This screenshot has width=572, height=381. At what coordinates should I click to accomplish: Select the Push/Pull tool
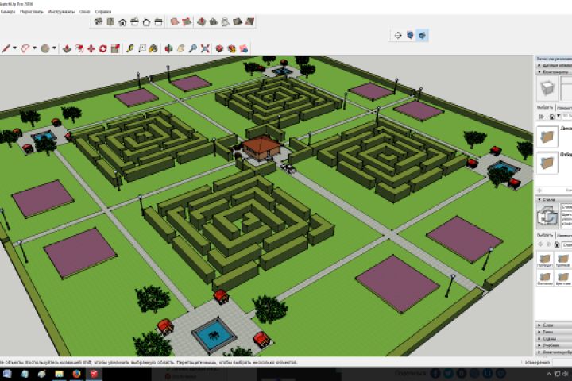pos(67,48)
